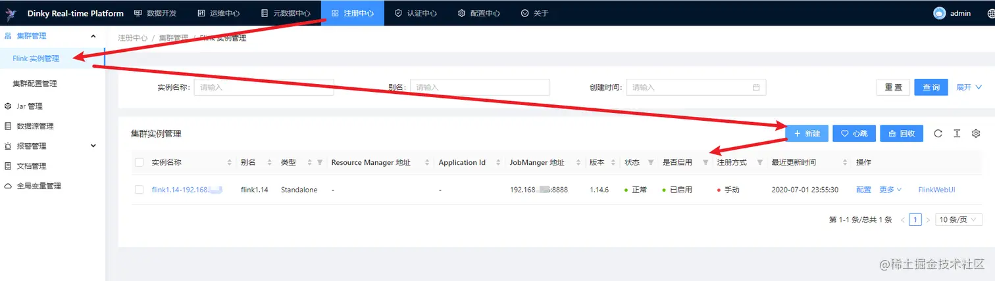This screenshot has height=281, width=995.
Task: Open the 元数据中心 top tab
Action: 286,13
